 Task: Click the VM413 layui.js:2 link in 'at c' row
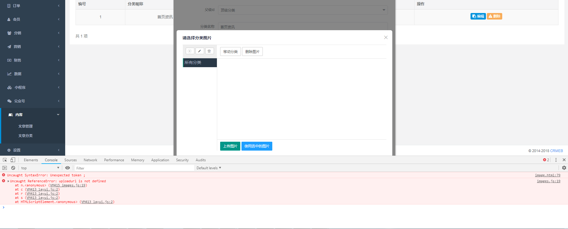42,189
